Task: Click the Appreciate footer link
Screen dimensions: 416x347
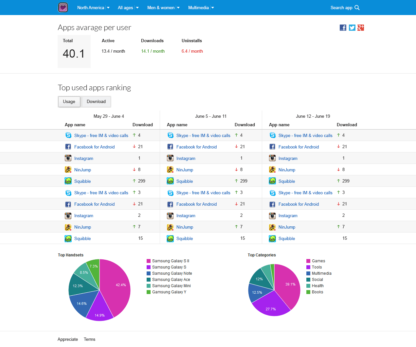Action: tap(68, 339)
